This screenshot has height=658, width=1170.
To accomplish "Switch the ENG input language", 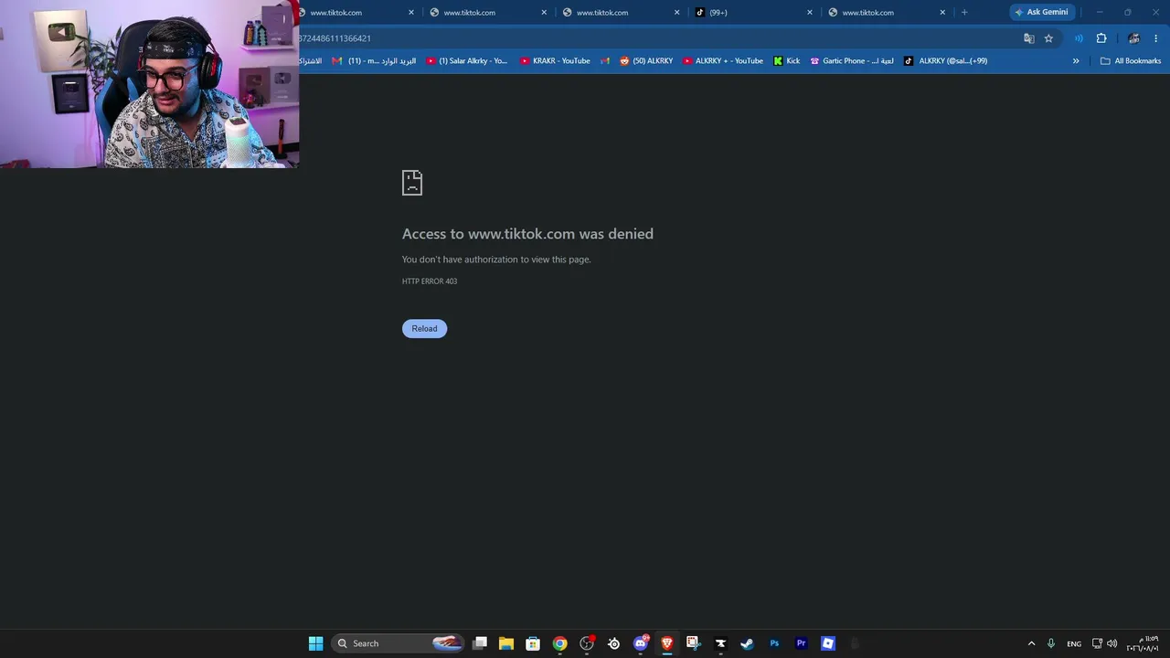I will point(1074,643).
